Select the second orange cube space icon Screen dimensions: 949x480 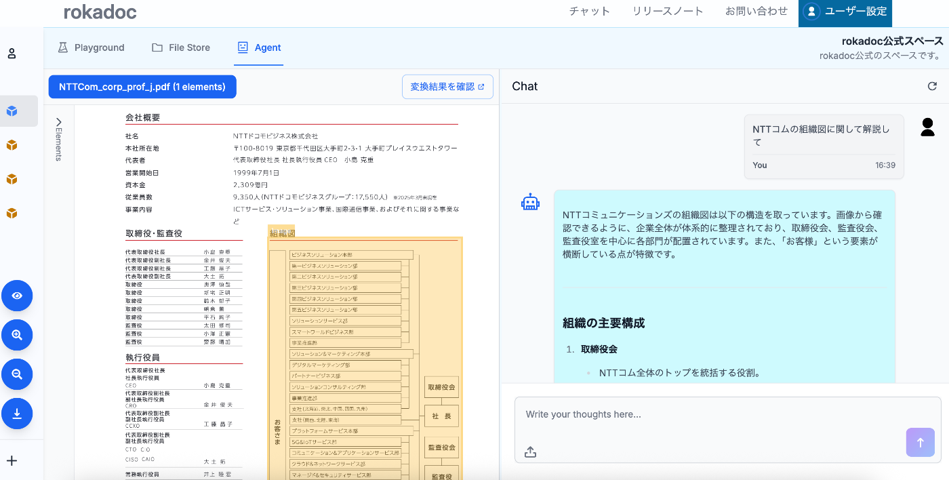[12, 179]
